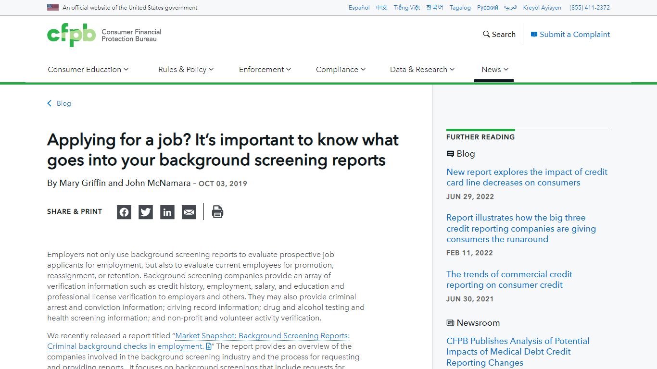Click the FURTHER READING heading
The width and height of the screenshot is (657, 369).
(x=480, y=137)
